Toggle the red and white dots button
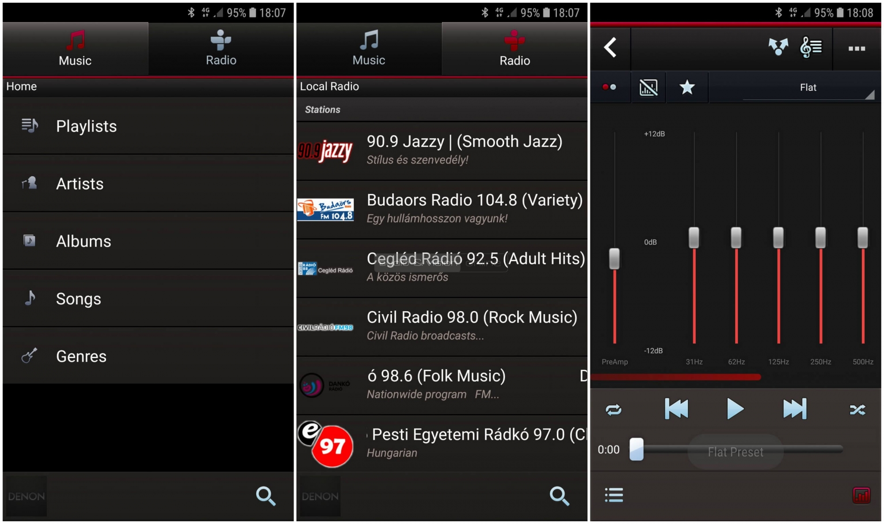The image size is (884, 524). 610,87
